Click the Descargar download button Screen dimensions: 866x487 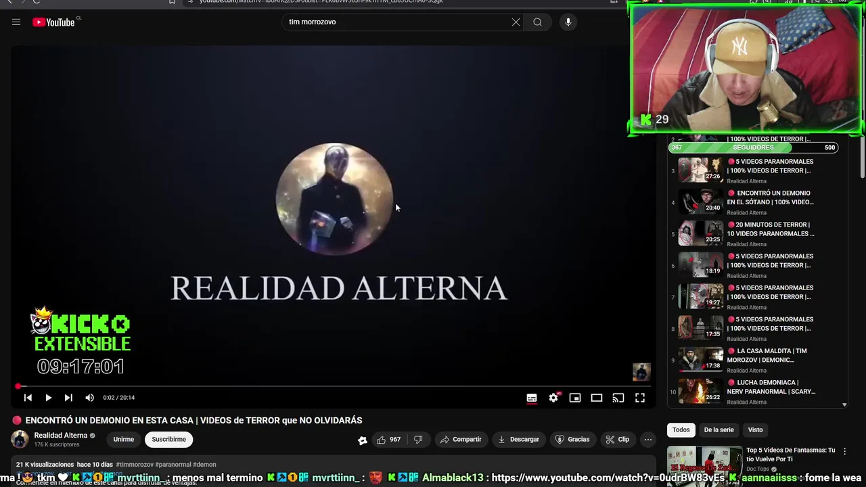tap(519, 440)
